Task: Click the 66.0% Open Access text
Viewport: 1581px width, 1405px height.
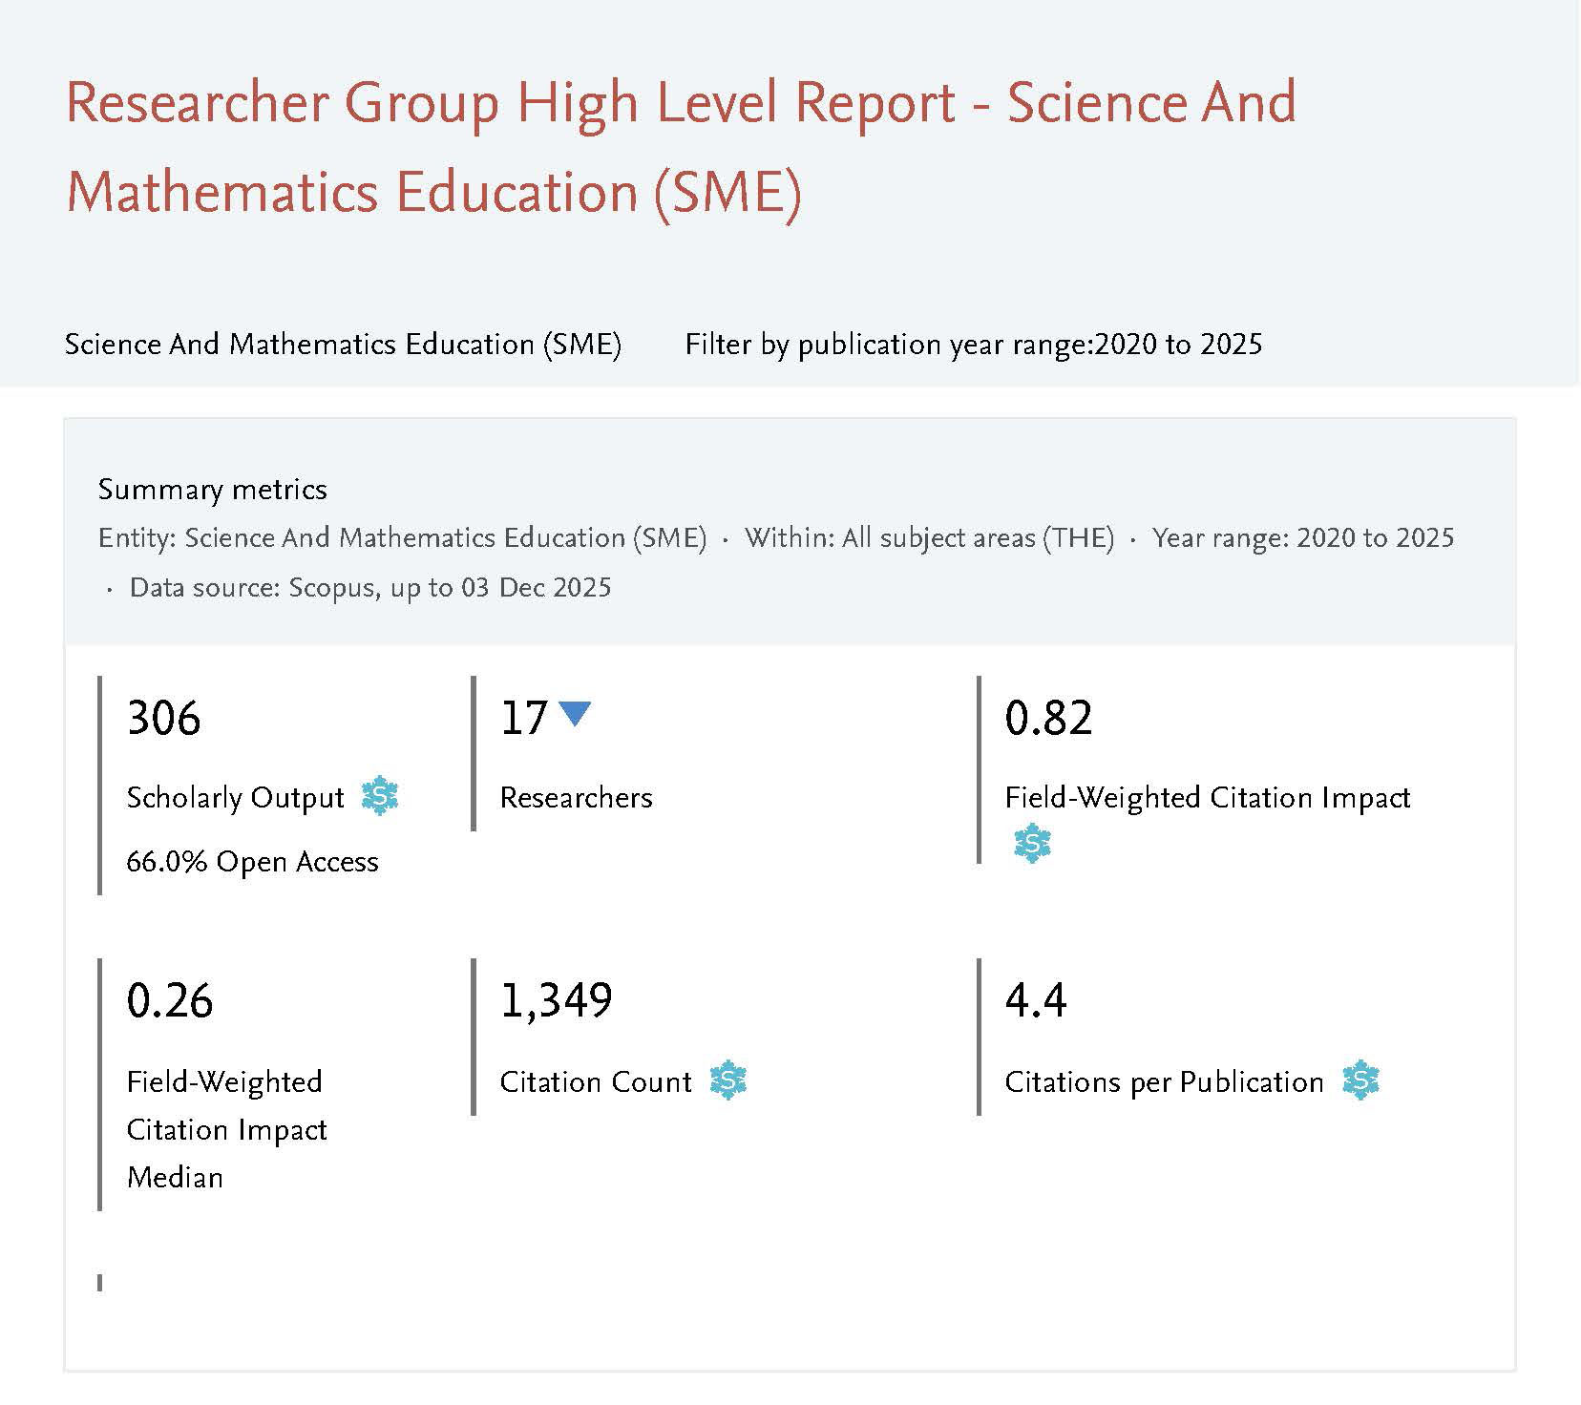Action: [x=252, y=862]
